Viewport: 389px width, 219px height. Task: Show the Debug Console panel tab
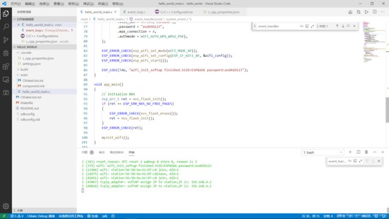coord(117,153)
